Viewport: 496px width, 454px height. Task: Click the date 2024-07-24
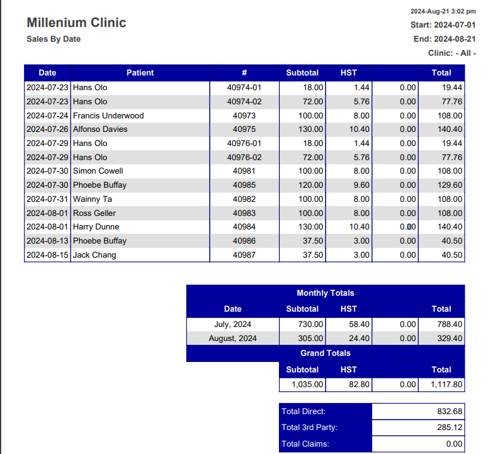point(47,115)
